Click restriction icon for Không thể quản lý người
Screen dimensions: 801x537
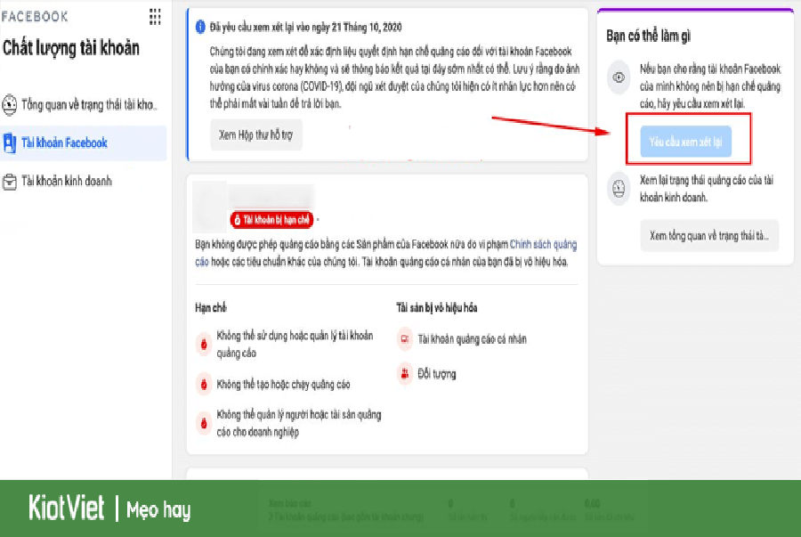204,423
